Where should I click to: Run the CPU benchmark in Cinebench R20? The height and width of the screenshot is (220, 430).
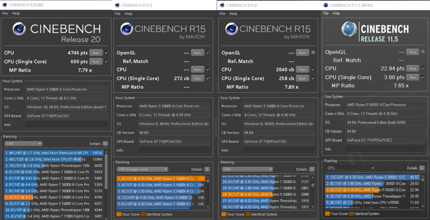click(x=95, y=52)
